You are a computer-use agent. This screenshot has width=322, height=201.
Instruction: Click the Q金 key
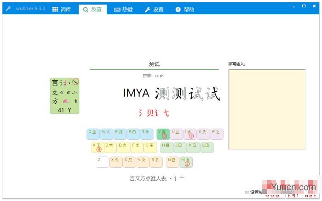coord(93,134)
